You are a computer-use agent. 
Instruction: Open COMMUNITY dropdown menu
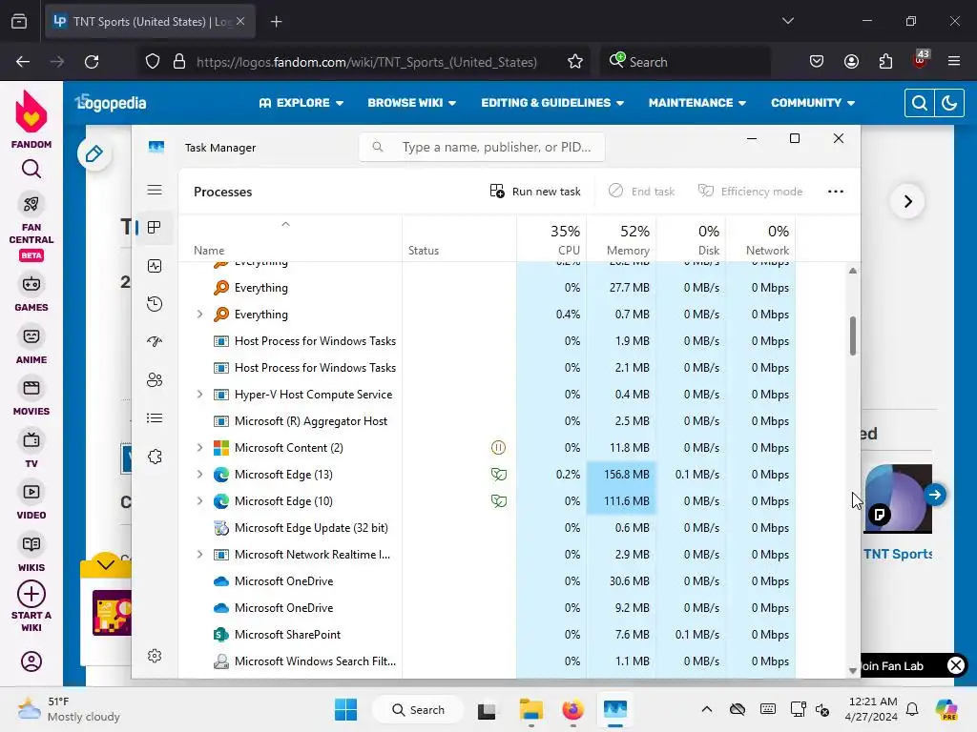tap(813, 103)
